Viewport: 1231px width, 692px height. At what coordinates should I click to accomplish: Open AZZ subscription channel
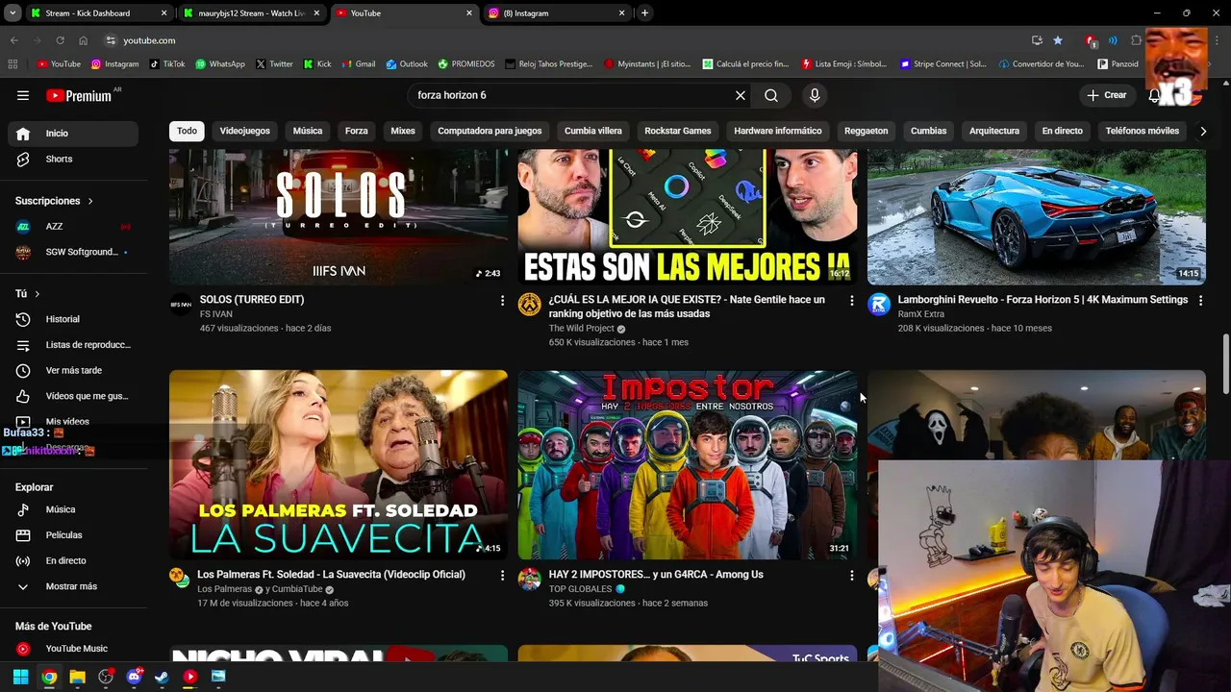[x=73, y=227]
